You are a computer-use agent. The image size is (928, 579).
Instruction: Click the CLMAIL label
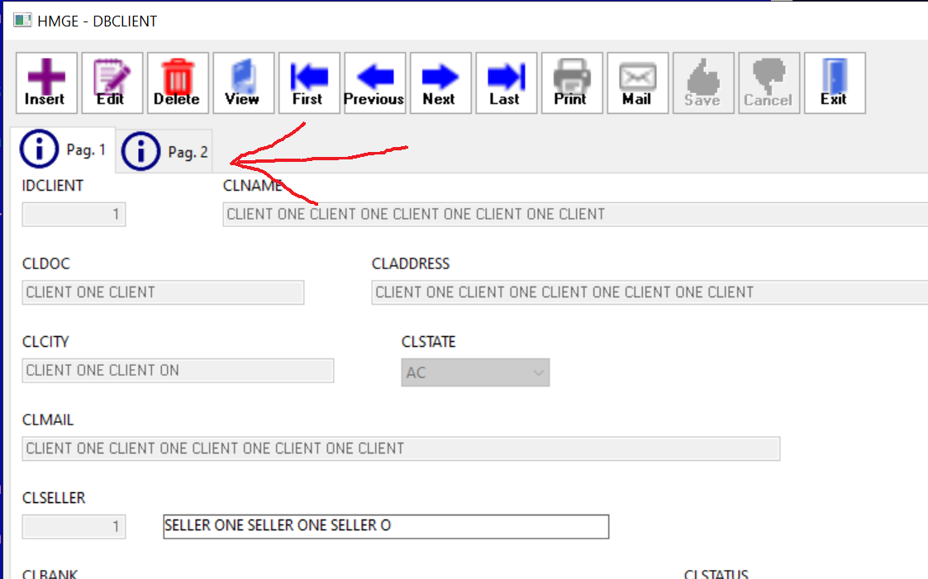tap(48, 420)
